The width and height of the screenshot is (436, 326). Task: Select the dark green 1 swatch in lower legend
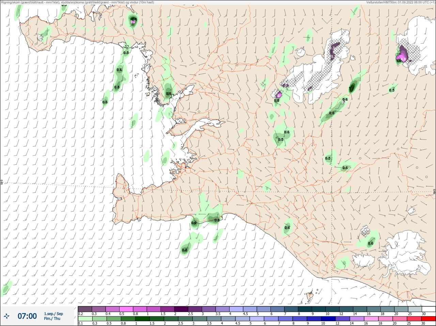point(142,319)
